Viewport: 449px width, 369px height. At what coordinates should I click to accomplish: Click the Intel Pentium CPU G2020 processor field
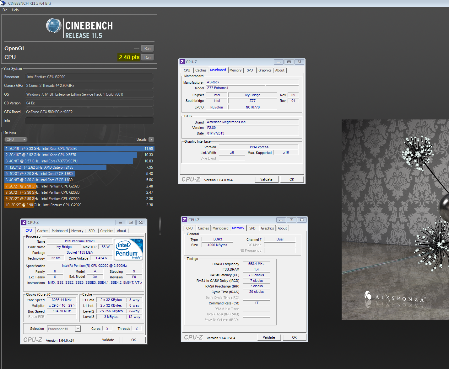point(89,77)
